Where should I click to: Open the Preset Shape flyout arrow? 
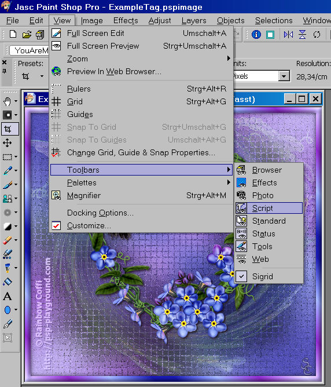[x=16, y=309]
